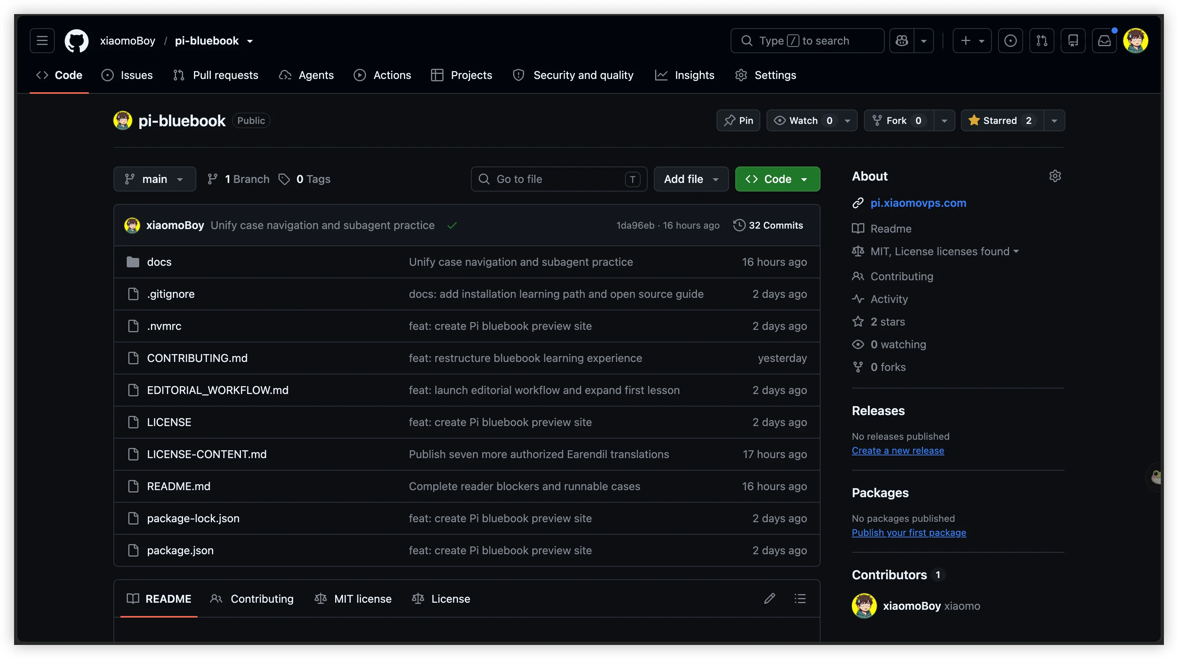Click the file icon beside package.json
The width and height of the screenshot is (1178, 659).
coord(133,550)
